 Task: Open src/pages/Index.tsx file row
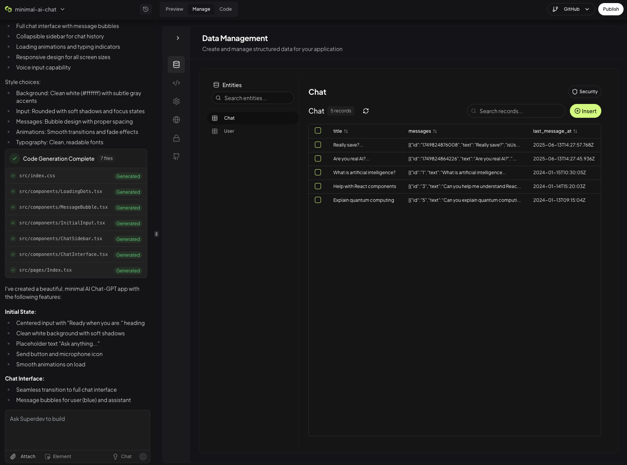(x=76, y=270)
